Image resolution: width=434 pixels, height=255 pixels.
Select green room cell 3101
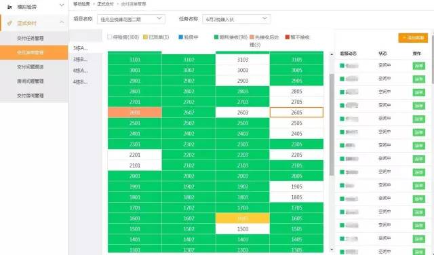(x=135, y=60)
